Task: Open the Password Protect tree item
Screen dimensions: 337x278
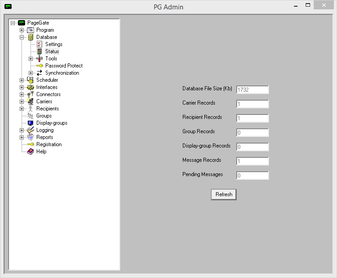Action: point(64,66)
